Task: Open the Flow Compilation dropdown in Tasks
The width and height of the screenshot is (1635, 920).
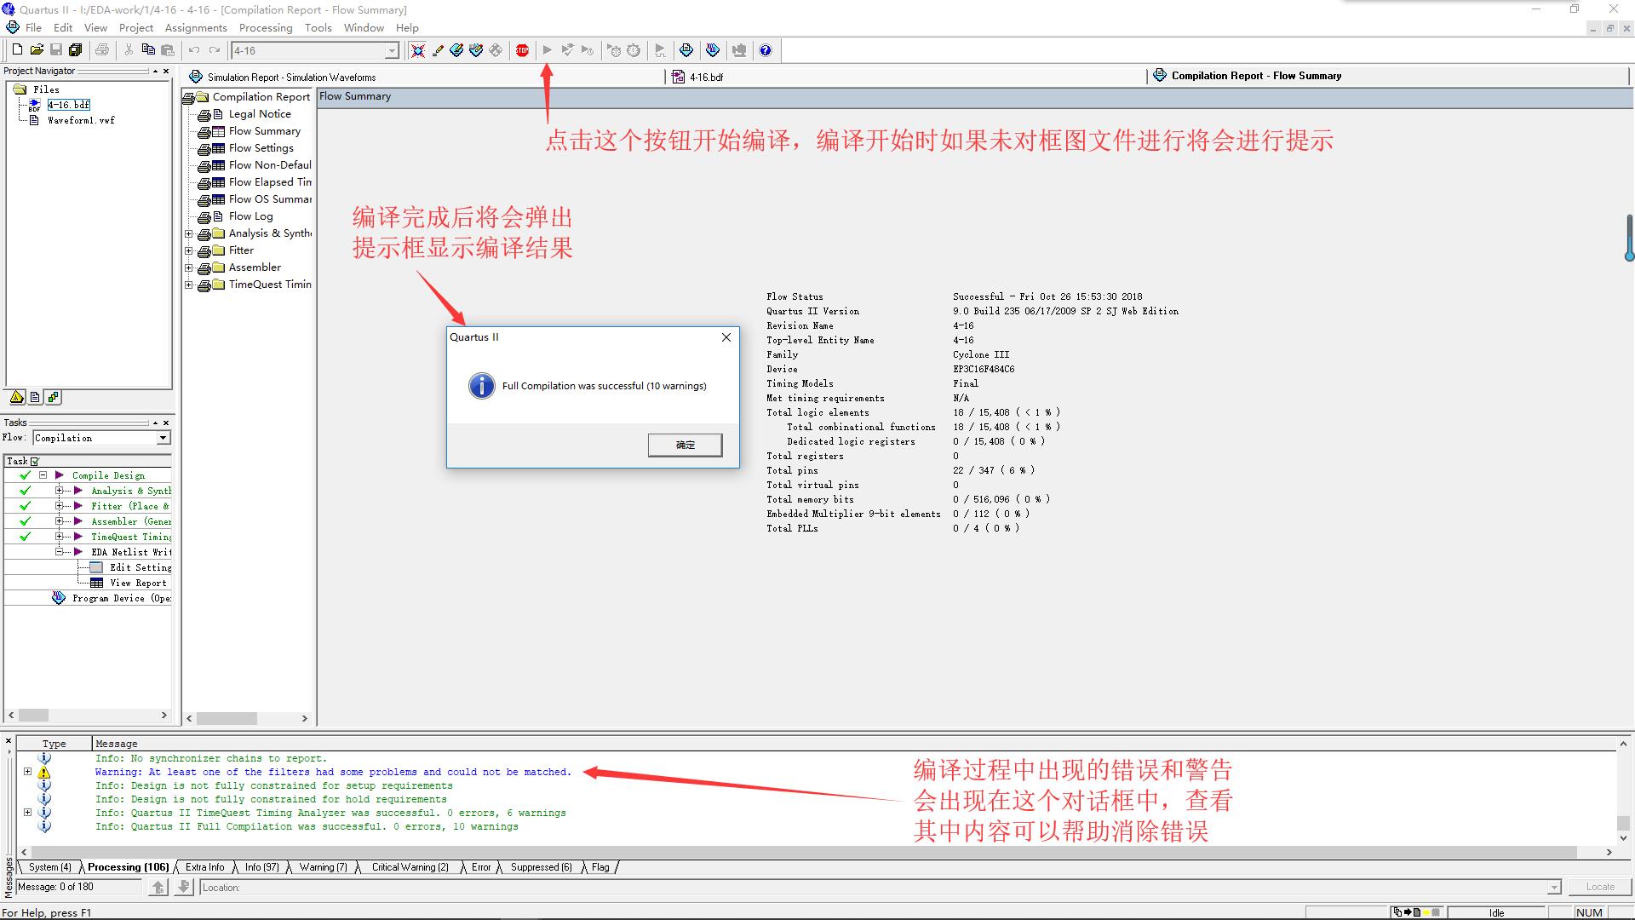Action: coord(163,438)
